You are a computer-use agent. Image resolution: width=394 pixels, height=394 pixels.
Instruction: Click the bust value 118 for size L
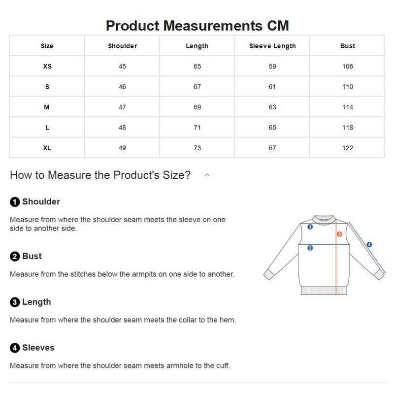pyautogui.click(x=347, y=128)
